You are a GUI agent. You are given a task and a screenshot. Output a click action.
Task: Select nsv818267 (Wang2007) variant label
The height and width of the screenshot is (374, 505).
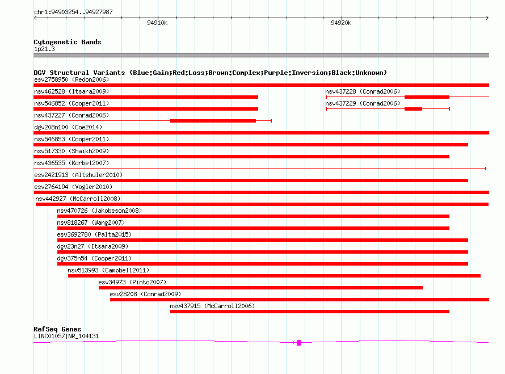[x=91, y=222]
